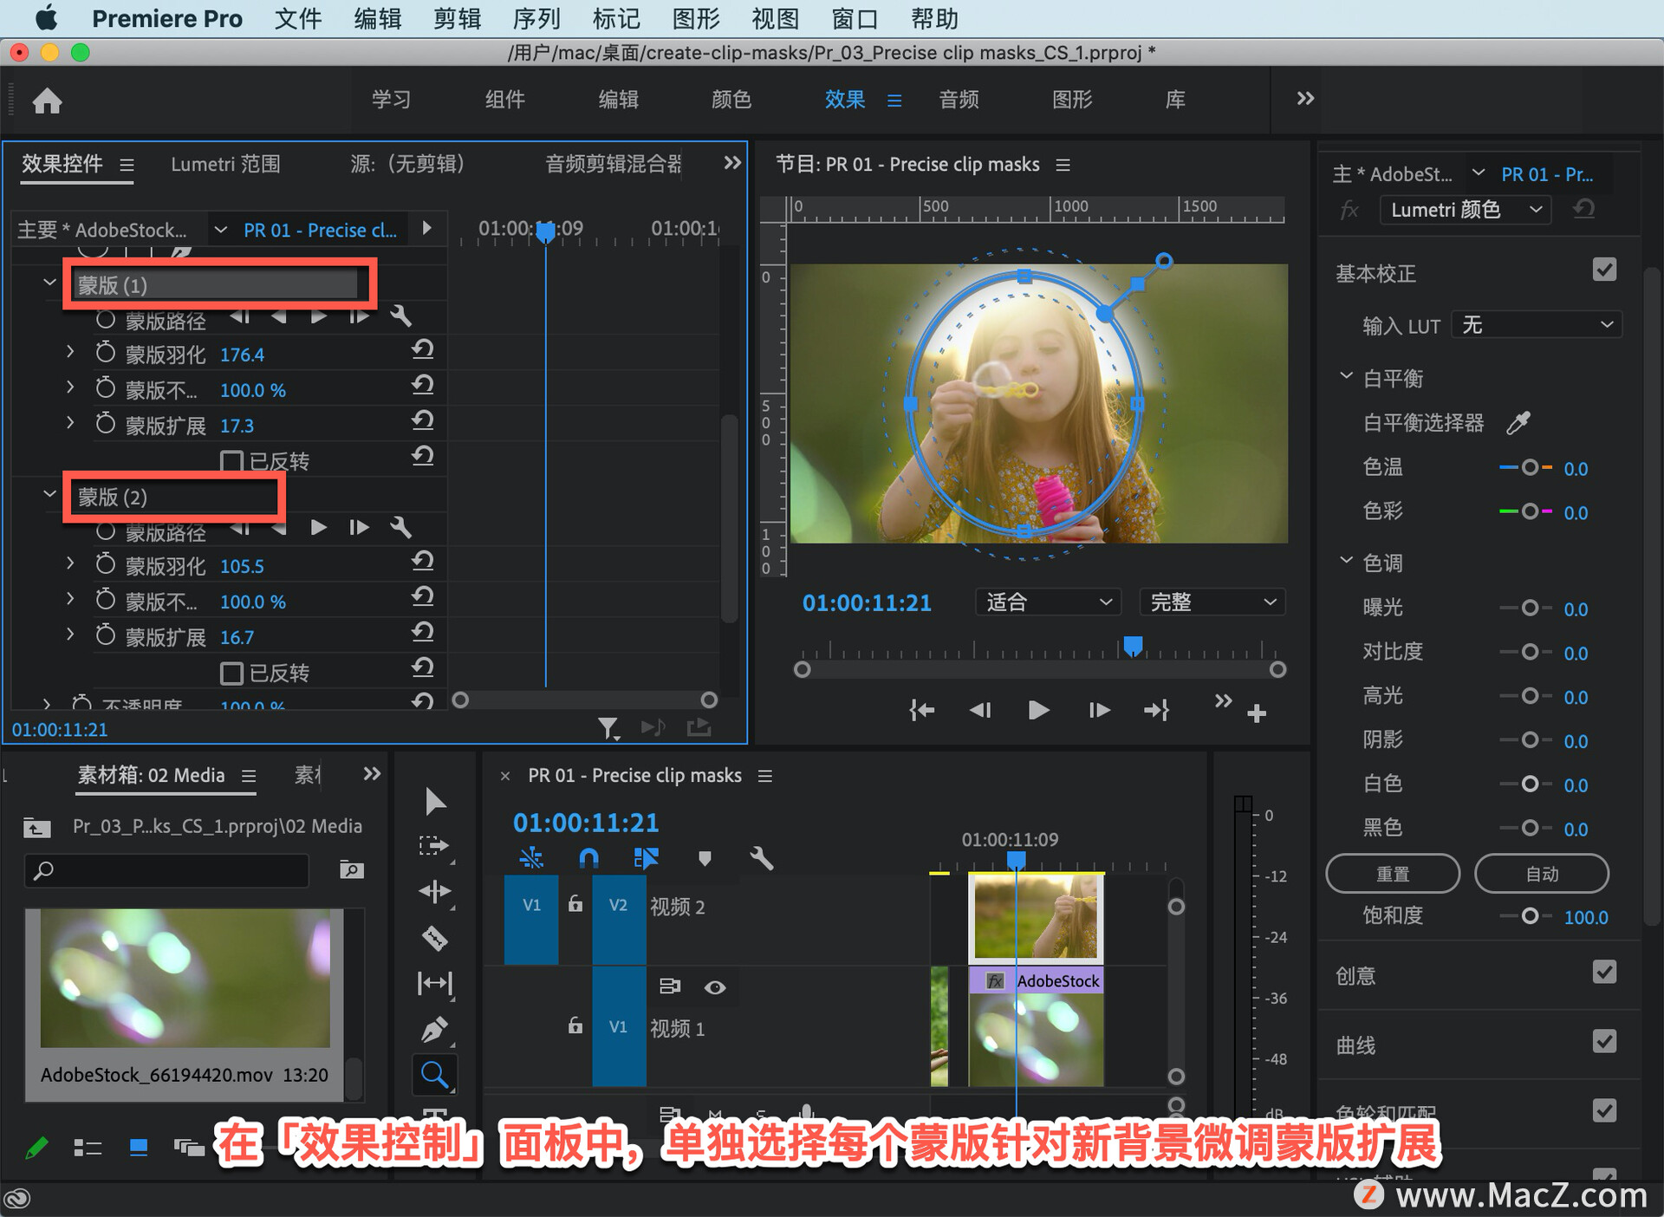Go to the Home screen icon
The height and width of the screenshot is (1217, 1664).
point(47,101)
